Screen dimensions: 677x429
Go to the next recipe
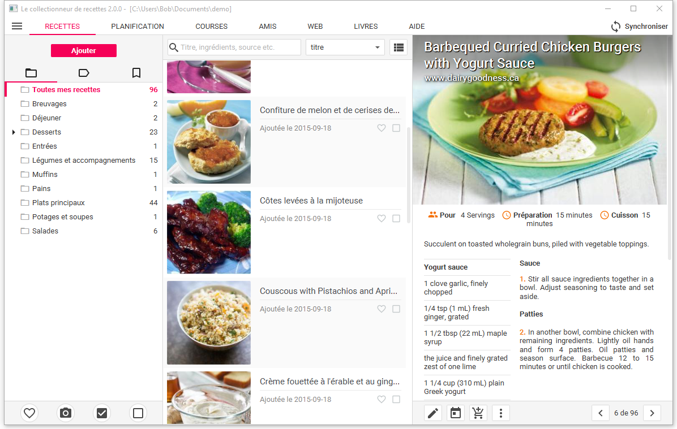pos(652,413)
